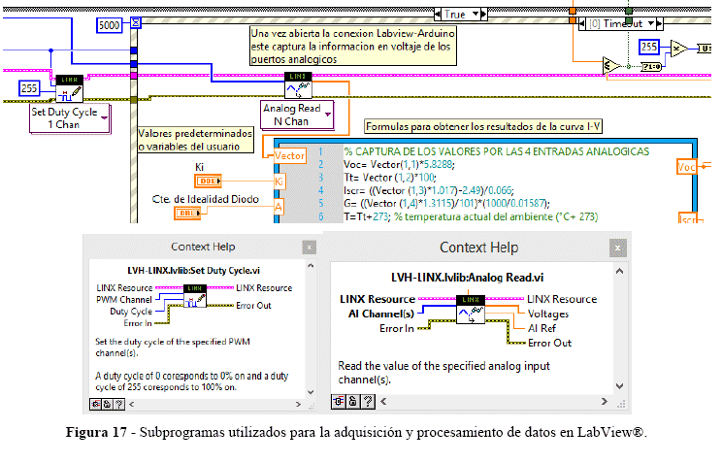The image size is (722, 463).
Task: Click the A input terminal of formula node
Action: [x=279, y=208]
